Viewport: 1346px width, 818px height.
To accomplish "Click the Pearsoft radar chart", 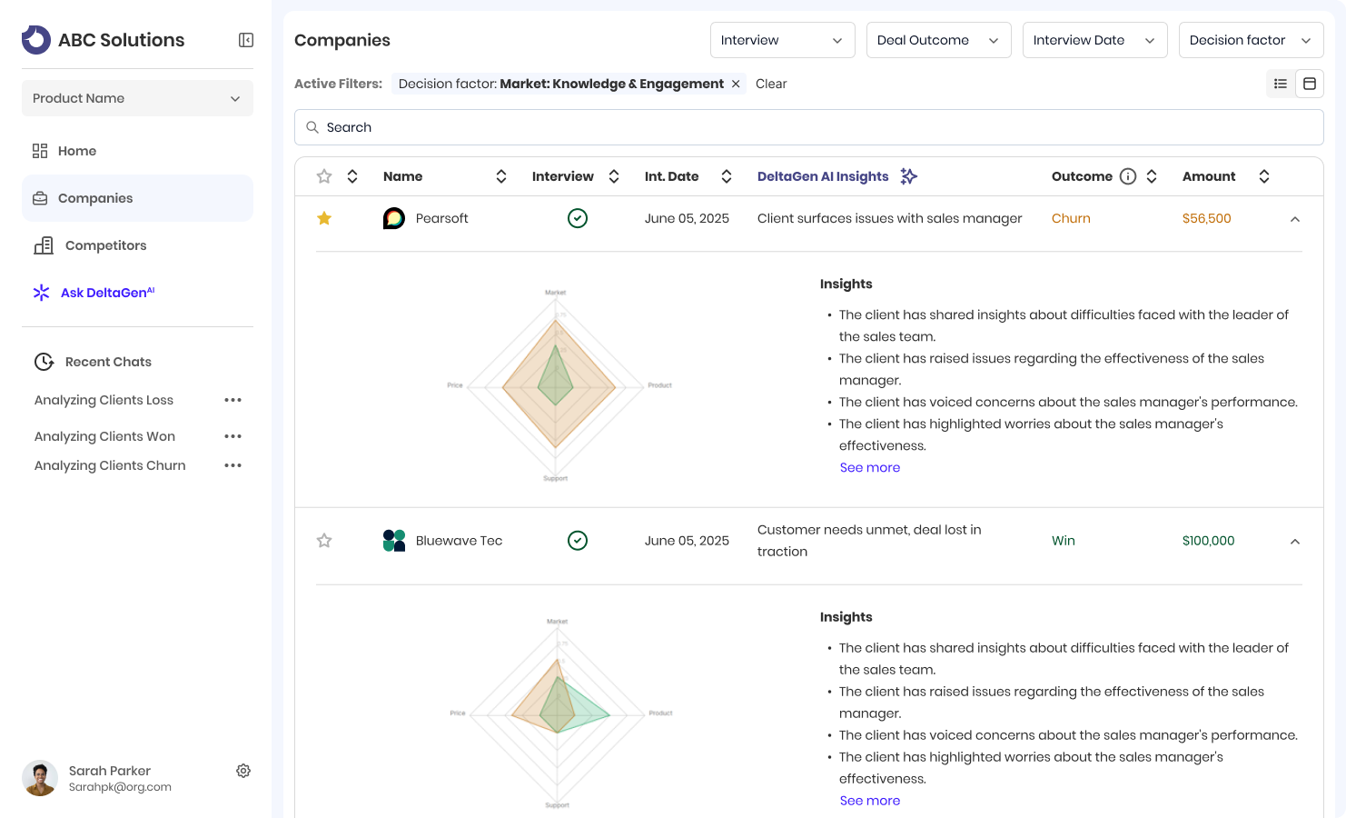I will click(556, 385).
